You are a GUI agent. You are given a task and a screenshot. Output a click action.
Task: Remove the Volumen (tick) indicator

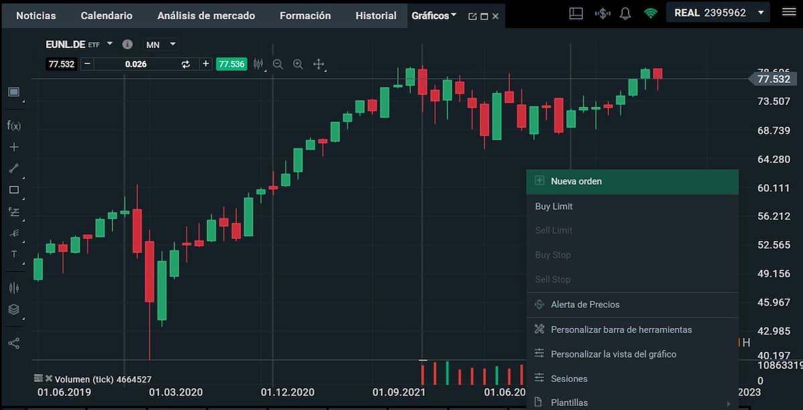(49, 379)
